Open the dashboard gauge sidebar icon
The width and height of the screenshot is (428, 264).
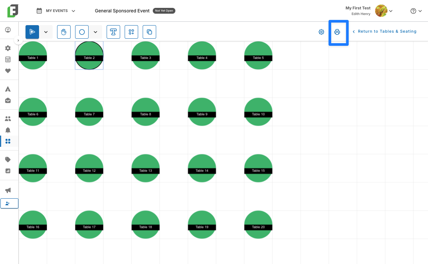(x=8, y=30)
